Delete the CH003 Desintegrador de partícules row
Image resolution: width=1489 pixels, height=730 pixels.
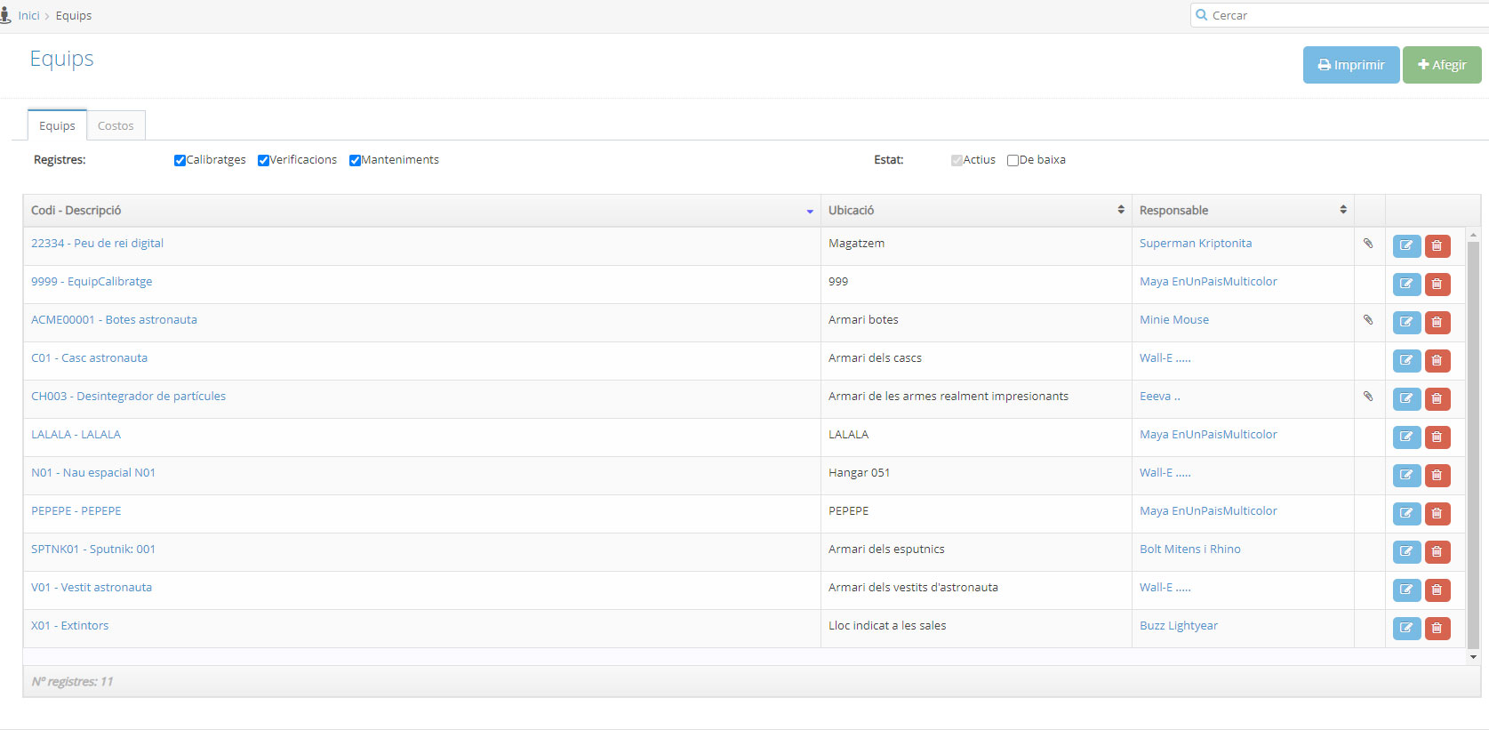coord(1437,399)
